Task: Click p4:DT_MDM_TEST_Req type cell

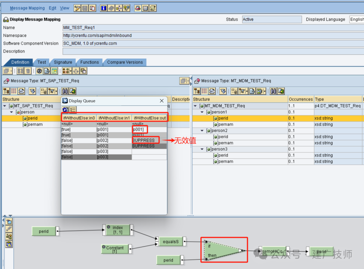Action: pos(337,106)
